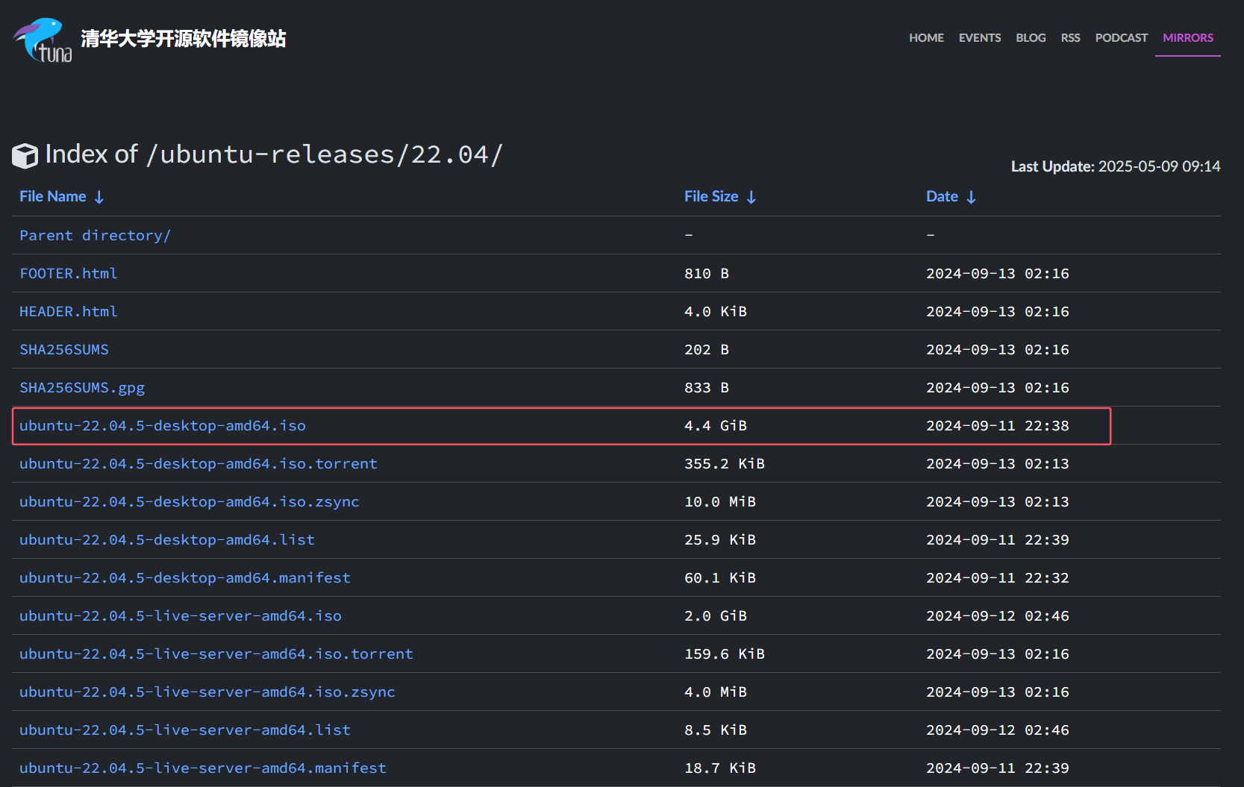
Task: Click the 18.7 KiB size value
Action: 720,768
